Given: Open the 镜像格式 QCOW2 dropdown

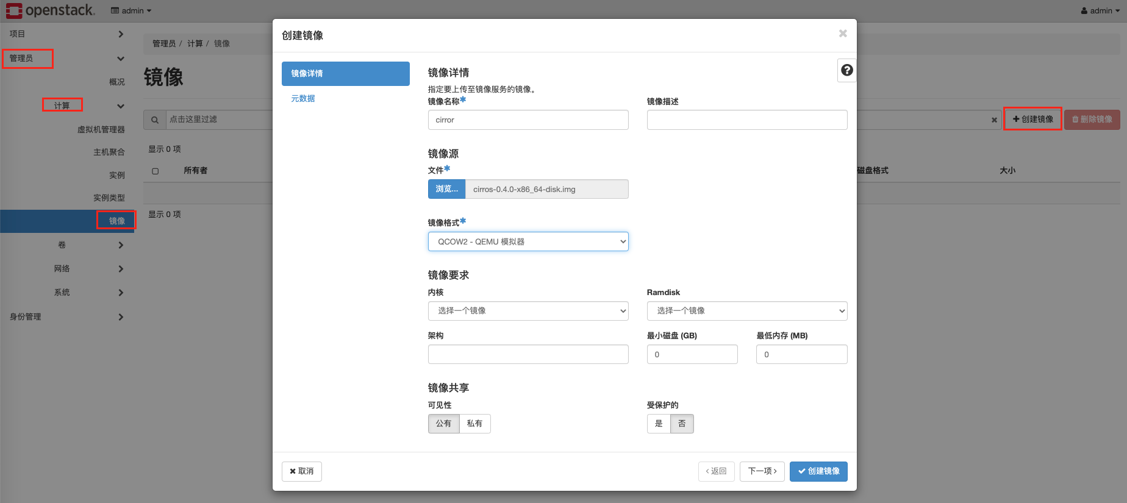Looking at the screenshot, I should click(x=528, y=241).
